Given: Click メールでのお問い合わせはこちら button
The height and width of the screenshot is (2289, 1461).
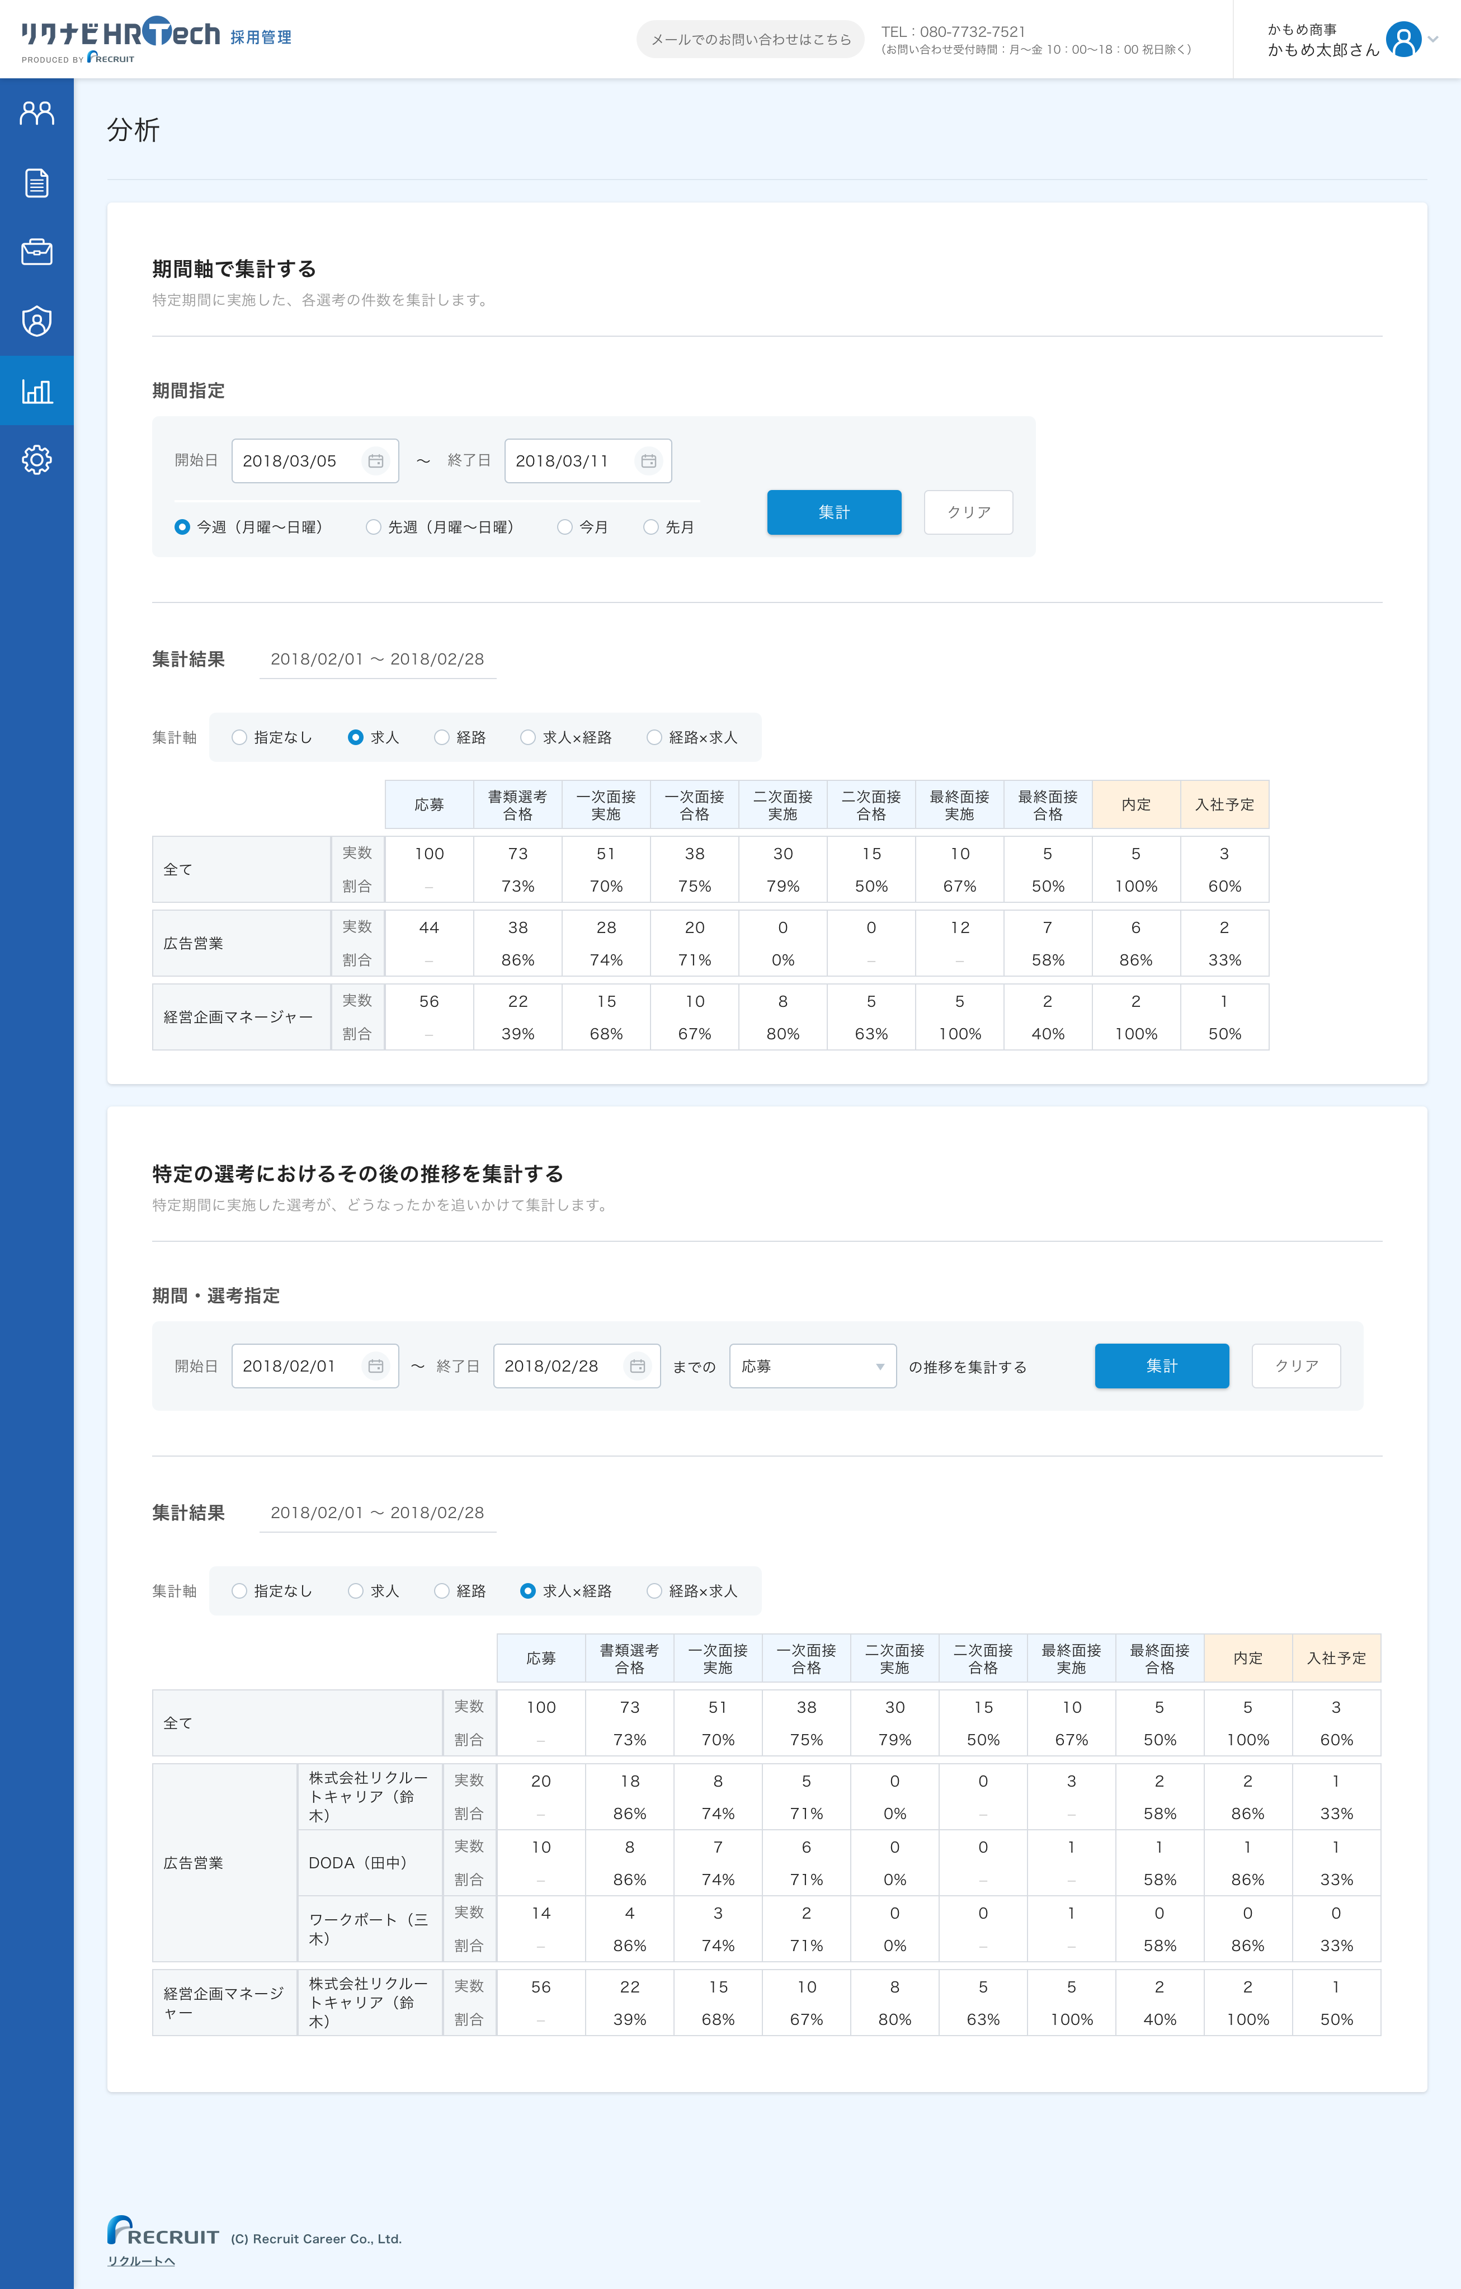Looking at the screenshot, I should click(x=750, y=40).
